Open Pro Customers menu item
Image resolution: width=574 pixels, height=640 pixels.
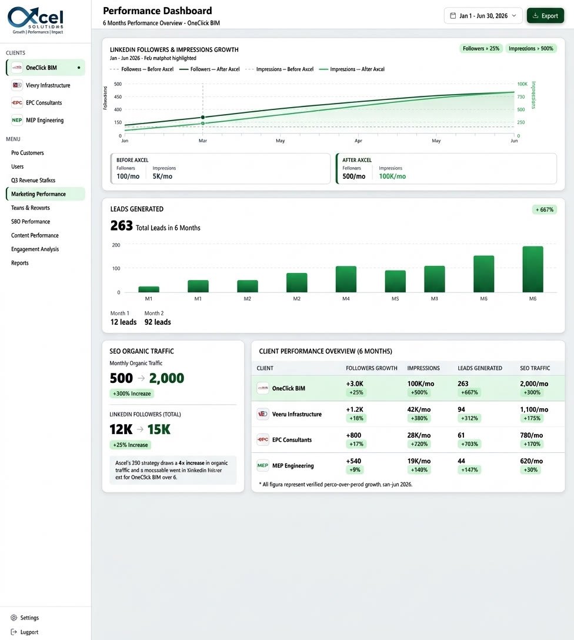27,153
